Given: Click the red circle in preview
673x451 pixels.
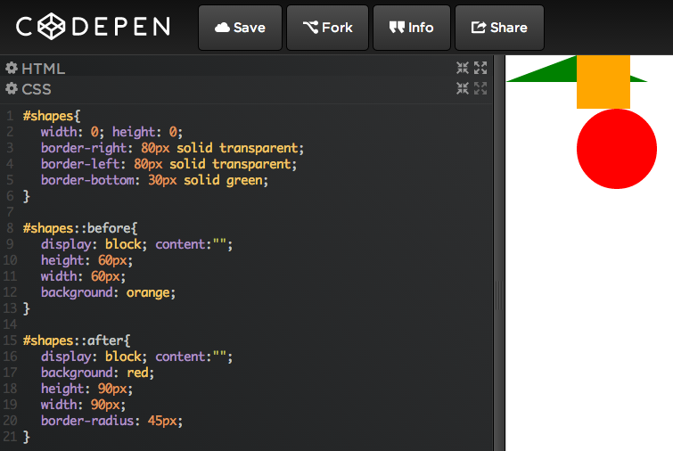Looking at the screenshot, I should (x=617, y=149).
